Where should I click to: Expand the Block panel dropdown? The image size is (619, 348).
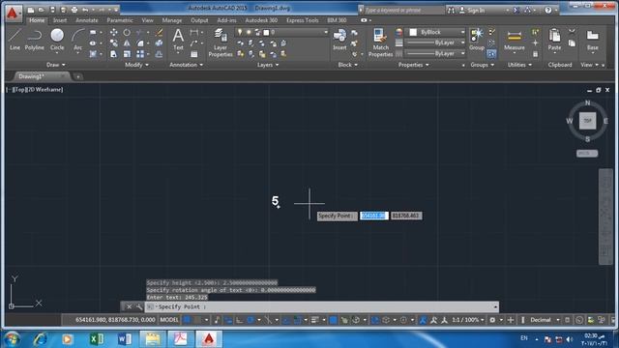(348, 65)
